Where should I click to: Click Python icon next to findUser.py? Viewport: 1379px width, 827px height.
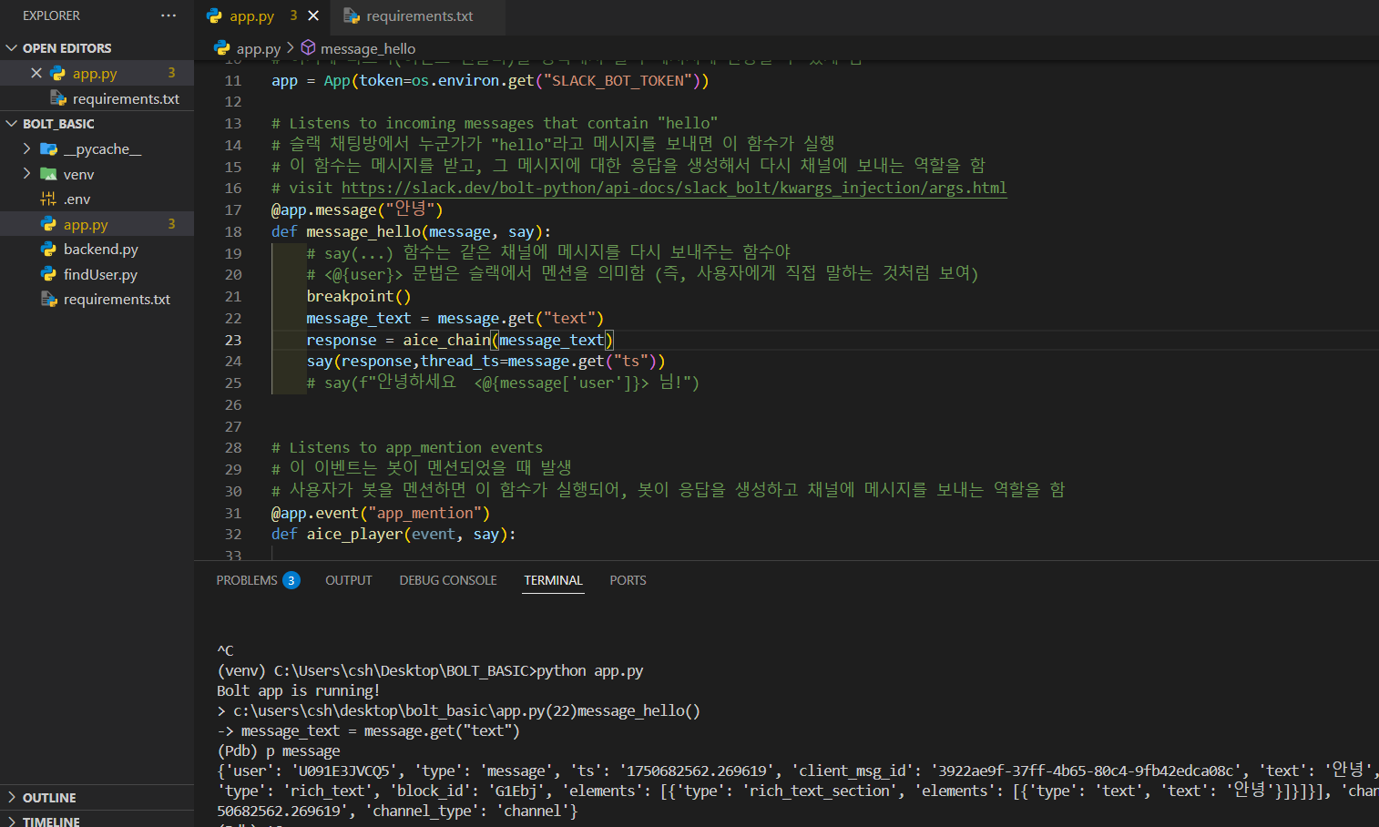tap(48, 274)
